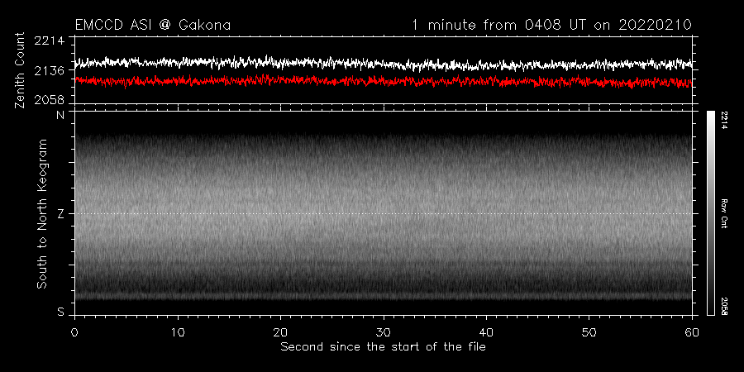Image resolution: width=744 pixels, height=372 pixels.
Task: Click the Z zenith label on the keogram axis
Action: tap(60, 213)
